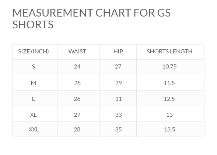This screenshot has width=217, height=155.
Task: Click shorts length value 12.5
Action: point(169,99)
